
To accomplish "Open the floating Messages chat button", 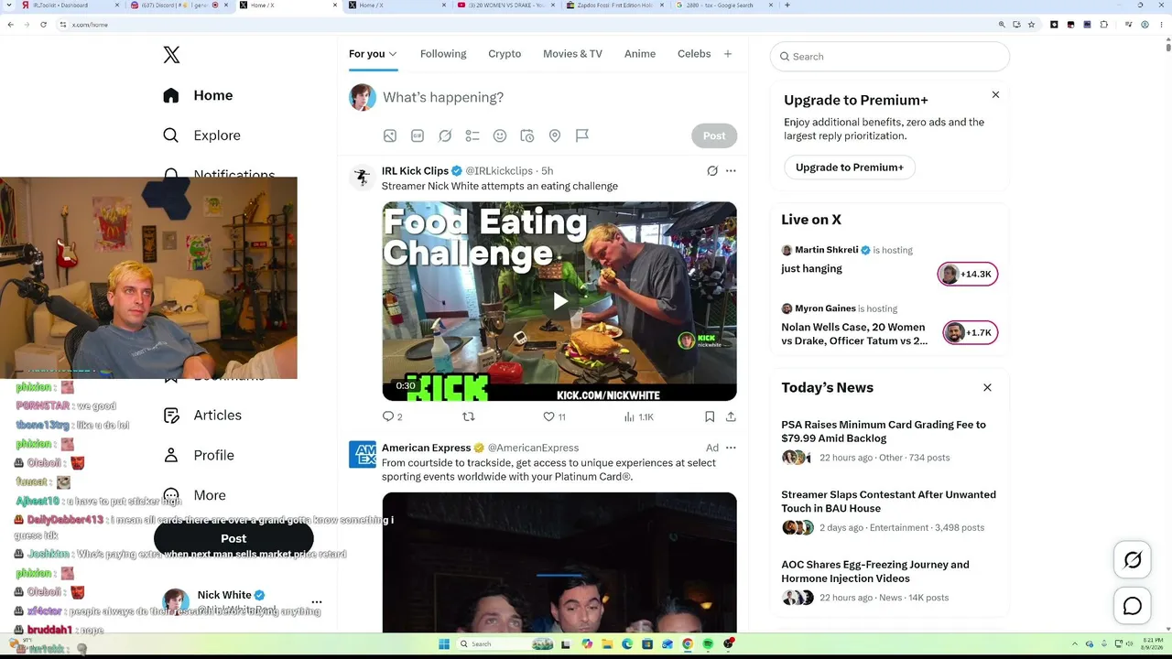I will (1133, 606).
